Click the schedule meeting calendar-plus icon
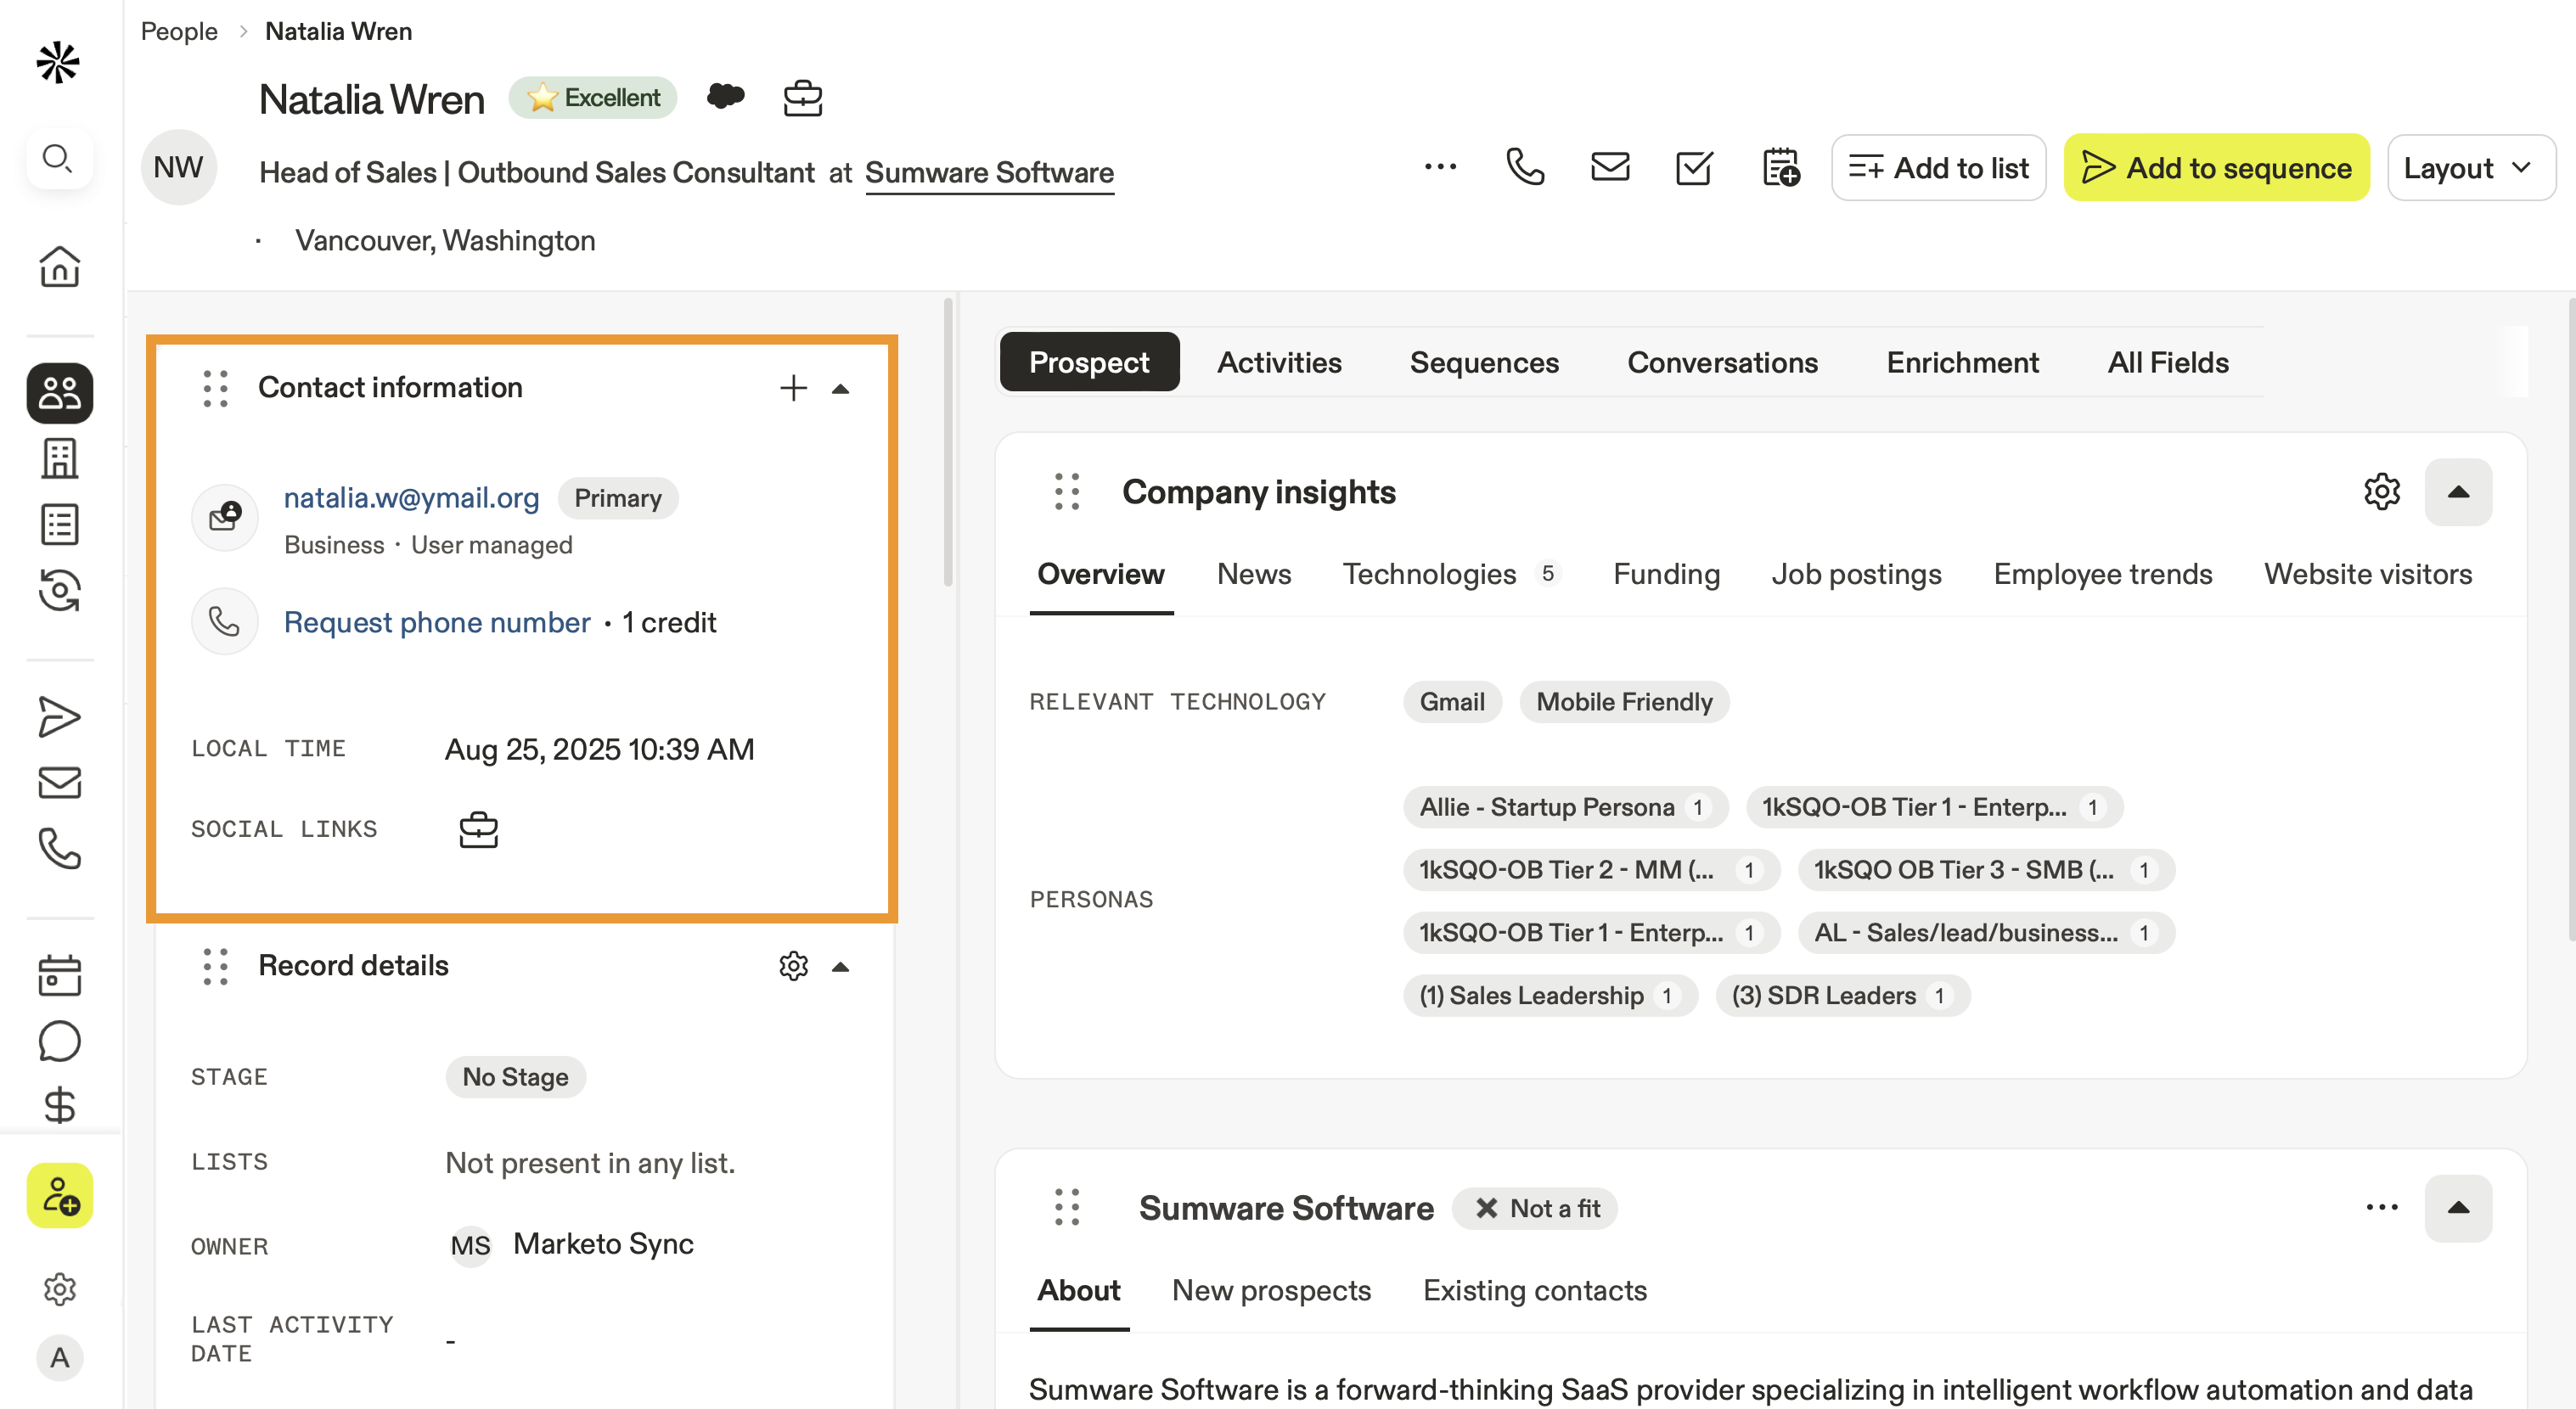The height and width of the screenshot is (1409, 2576). pos(1780,167)
